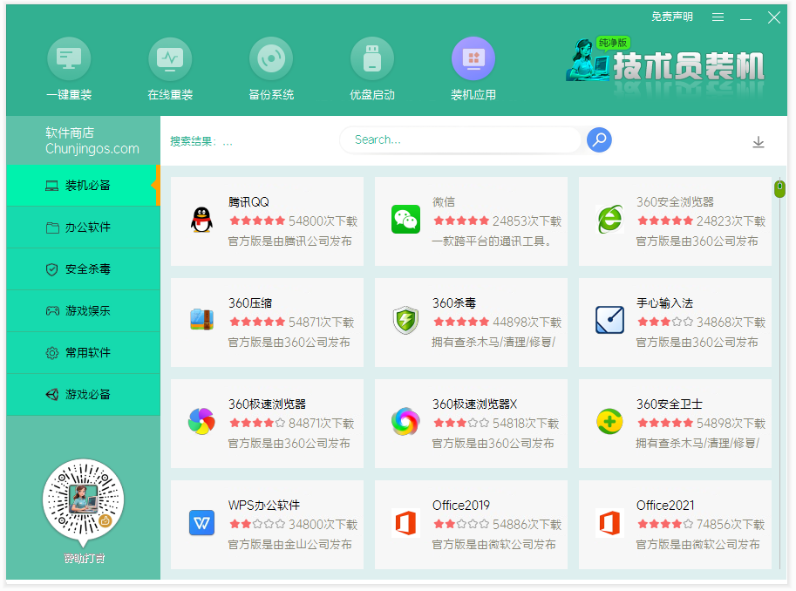The height and width of the screenshot is (591, 796).
Task: Click the 微信 WeChat icon
Action: click(x=405, y=220)
